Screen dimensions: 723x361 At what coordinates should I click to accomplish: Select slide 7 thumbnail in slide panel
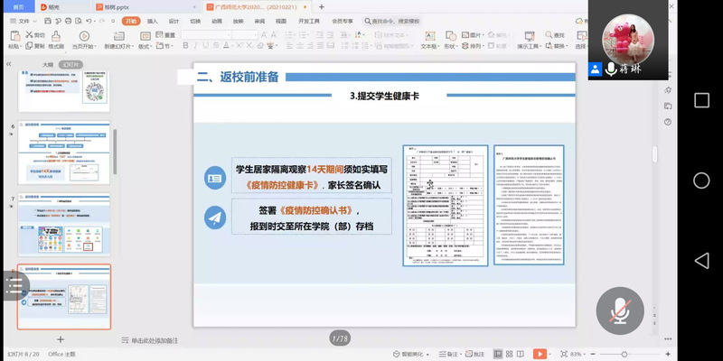tap(63, 224)
